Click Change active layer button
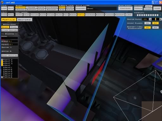The width and height of the screenshot is (162, 121). 81,9
